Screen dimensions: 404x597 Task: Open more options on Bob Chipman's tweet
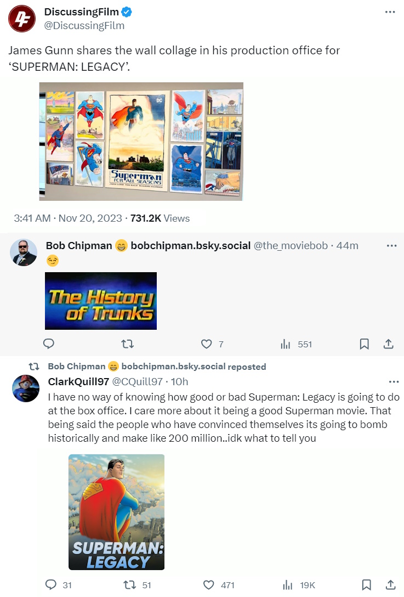[391, 246]
